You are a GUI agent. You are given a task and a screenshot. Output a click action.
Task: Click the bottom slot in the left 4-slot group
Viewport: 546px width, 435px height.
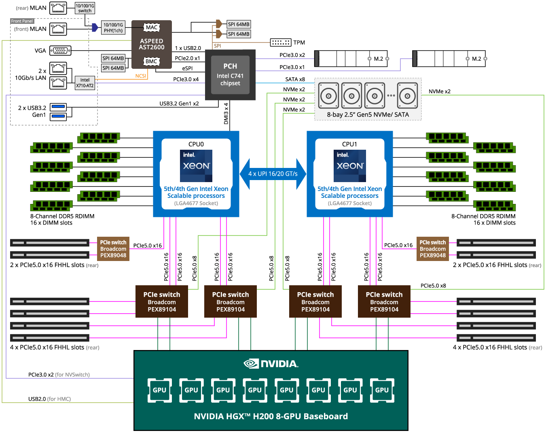pos(49,338)
